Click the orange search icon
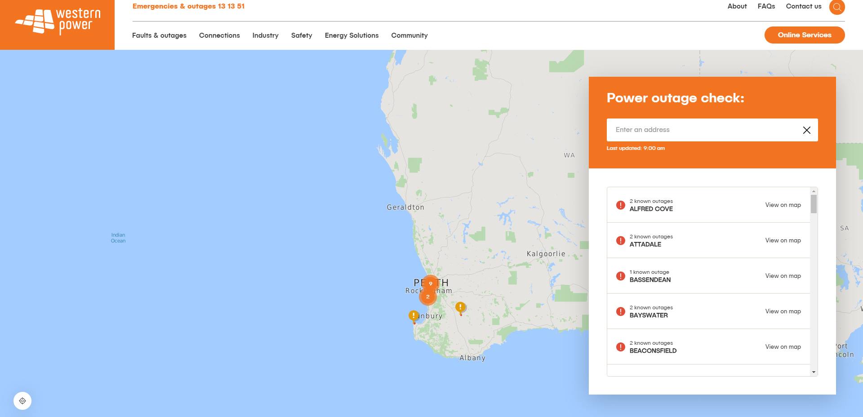 [837, 7]
